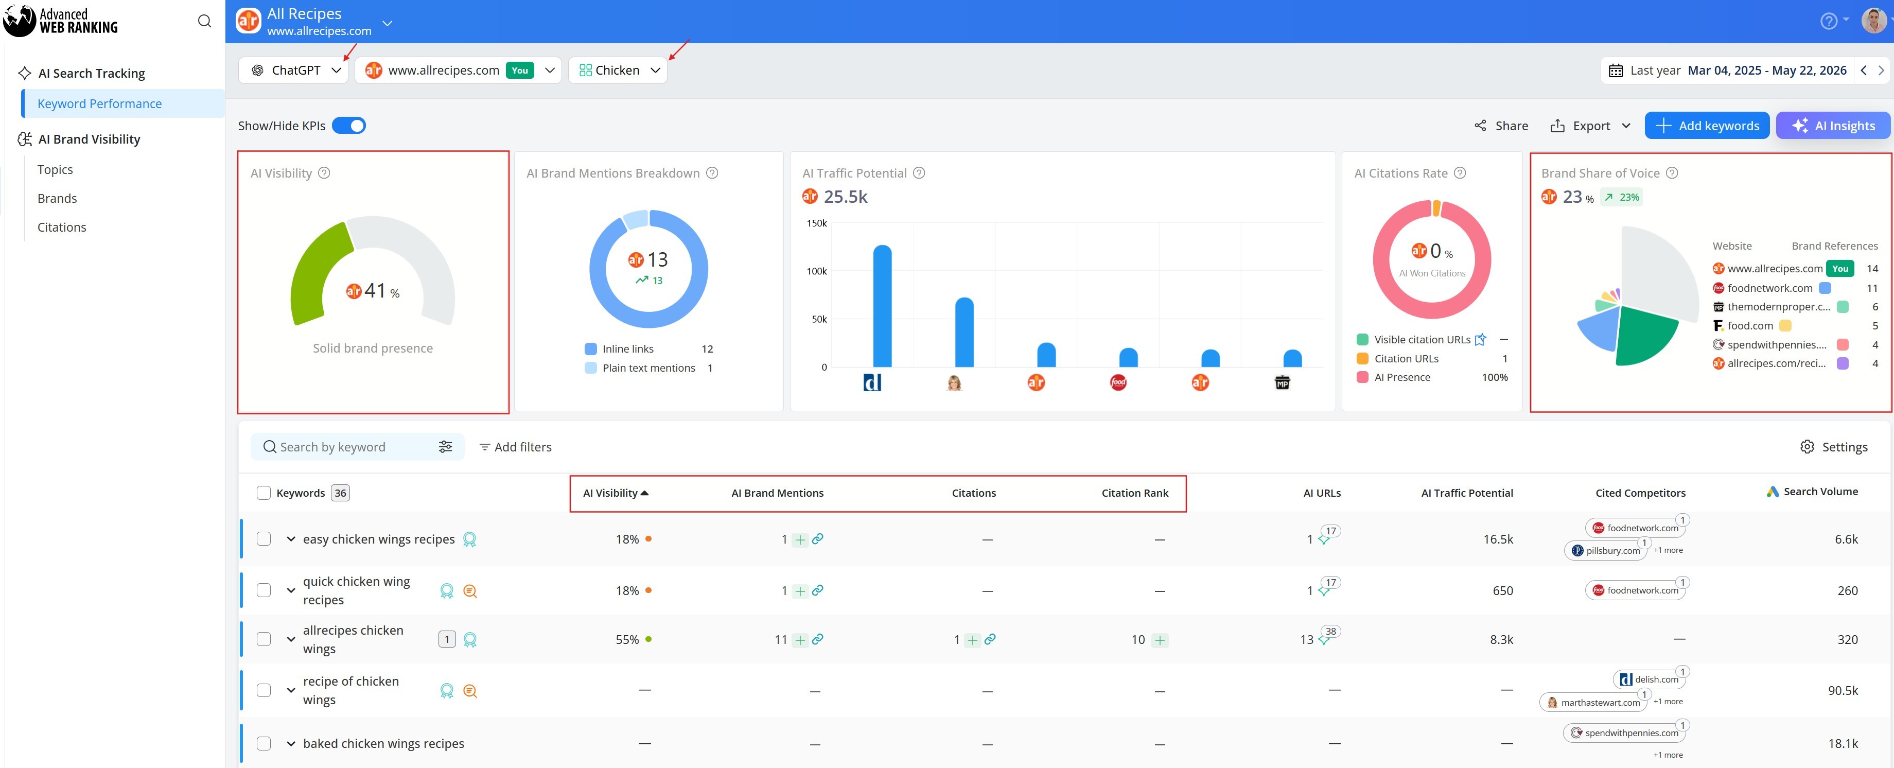Click +1 more competitors beside pillsbury.com
The width and height of the screenshot is (1894, 768).
[1668, 550]
